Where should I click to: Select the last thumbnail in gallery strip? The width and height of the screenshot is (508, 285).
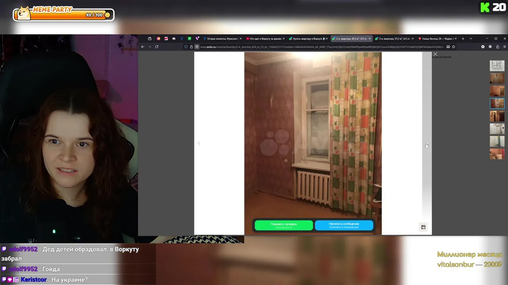coord(497,154)
